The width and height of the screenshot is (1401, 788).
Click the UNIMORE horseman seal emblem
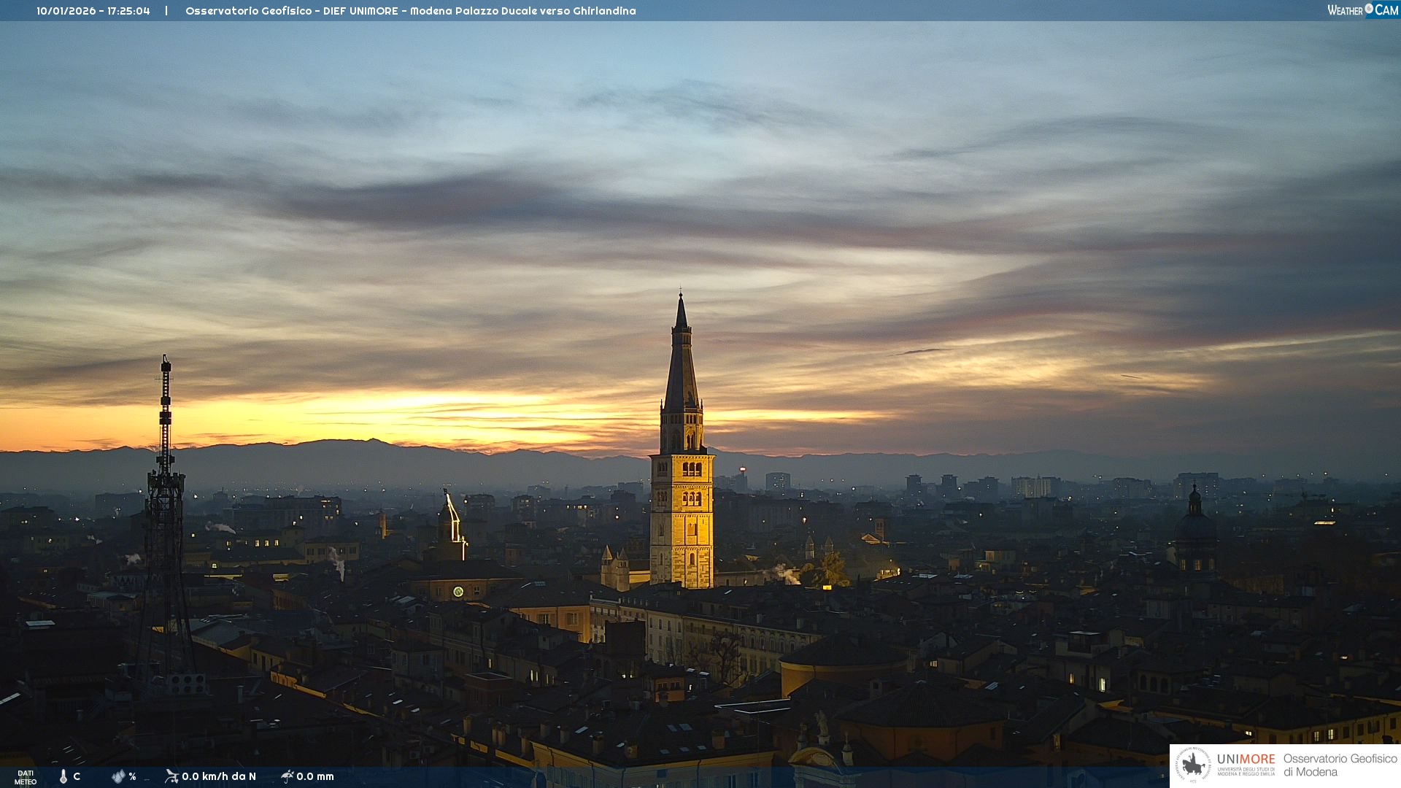point(1193,765)
